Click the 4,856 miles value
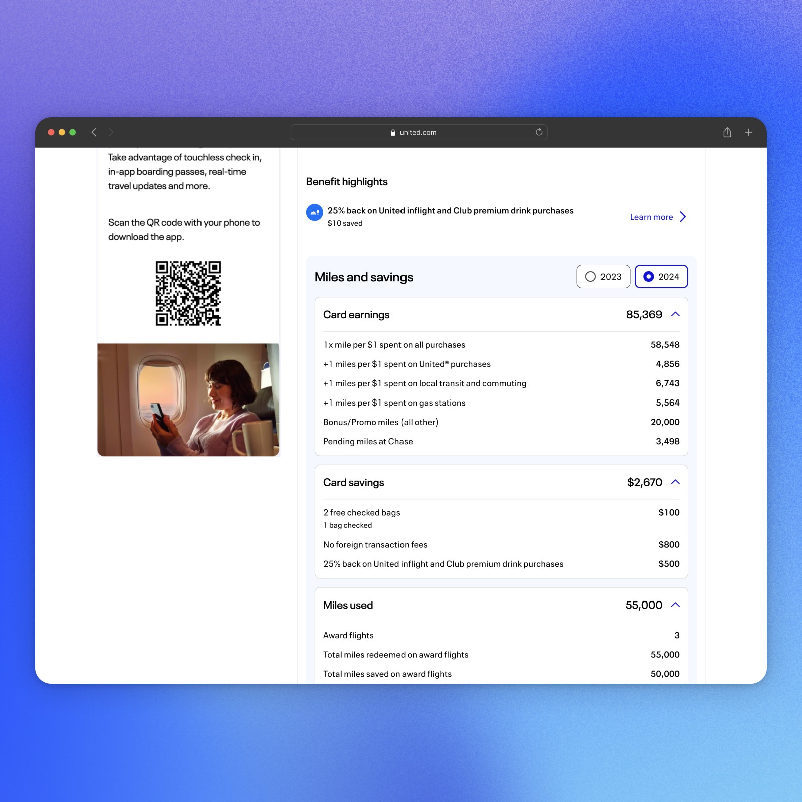This screenshot has height=802, width=802. (667, 364)
